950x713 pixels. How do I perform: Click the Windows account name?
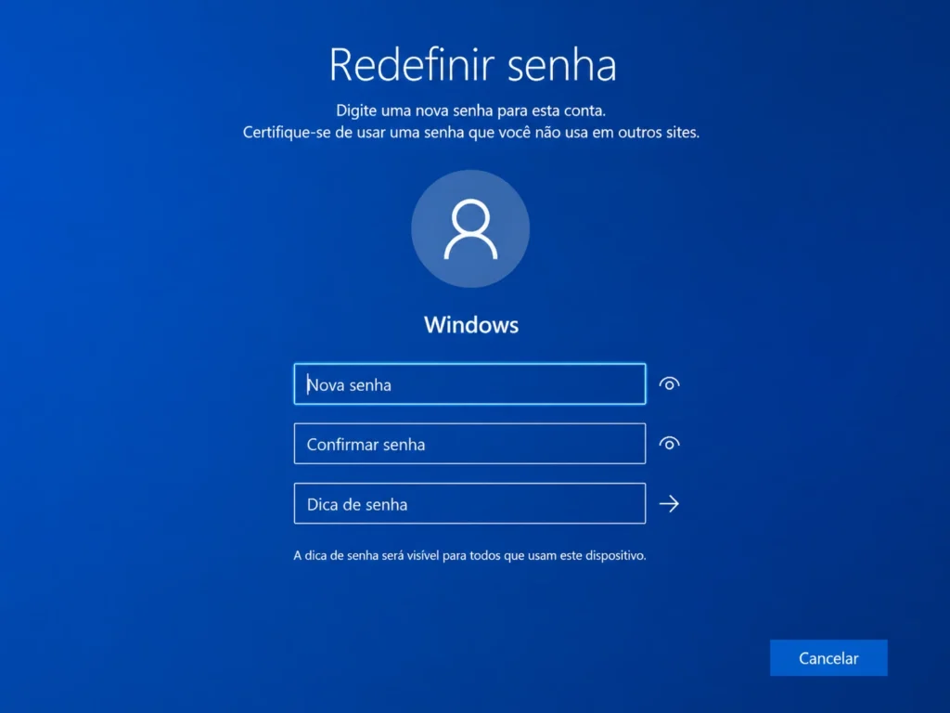point(470,324)
